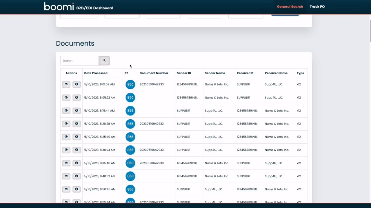371x208 pixels.
Task: Click receiver name in 8:15:44 AM row
Action: click(277, 111)
